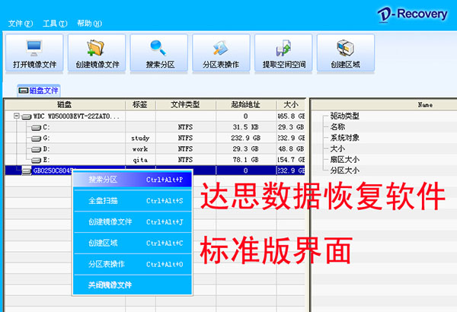Choose 分区表操作 from the context menu

pyautogui.click(x=133, y=264)
